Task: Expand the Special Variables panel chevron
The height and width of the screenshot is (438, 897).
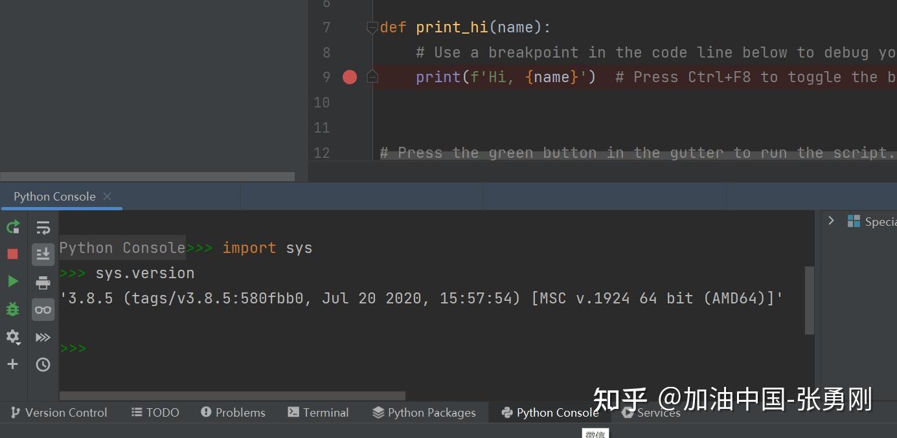Action: point(832,220)
